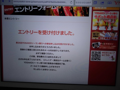Tap the QR code image
Screen dimensions: 120x90
[x=96, y=56]
